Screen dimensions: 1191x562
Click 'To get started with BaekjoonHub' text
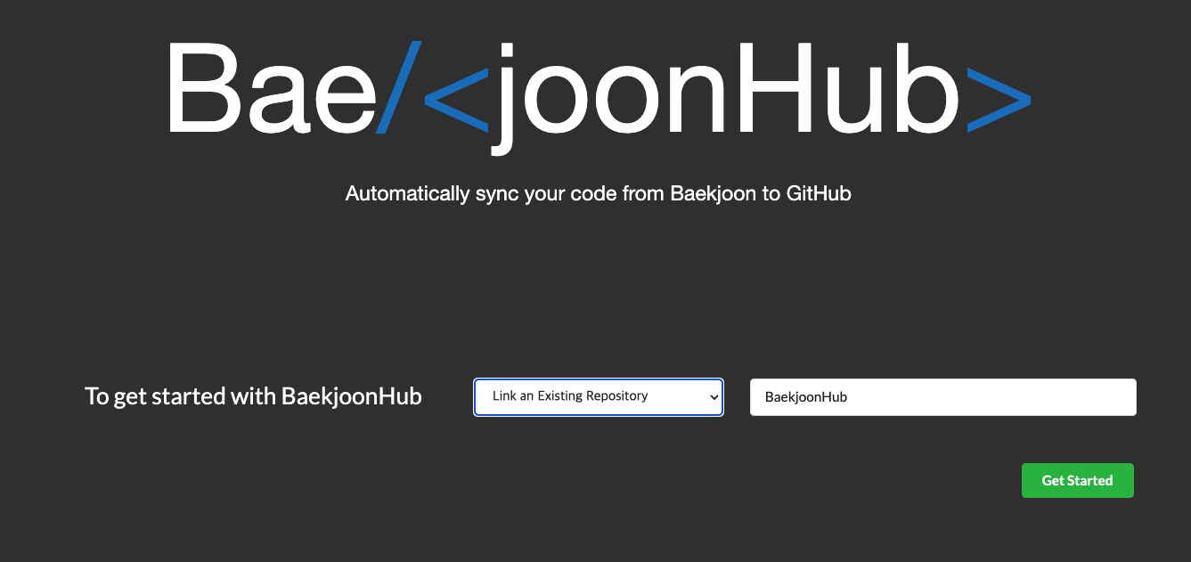pyautogui.click(x=253, y=396)
